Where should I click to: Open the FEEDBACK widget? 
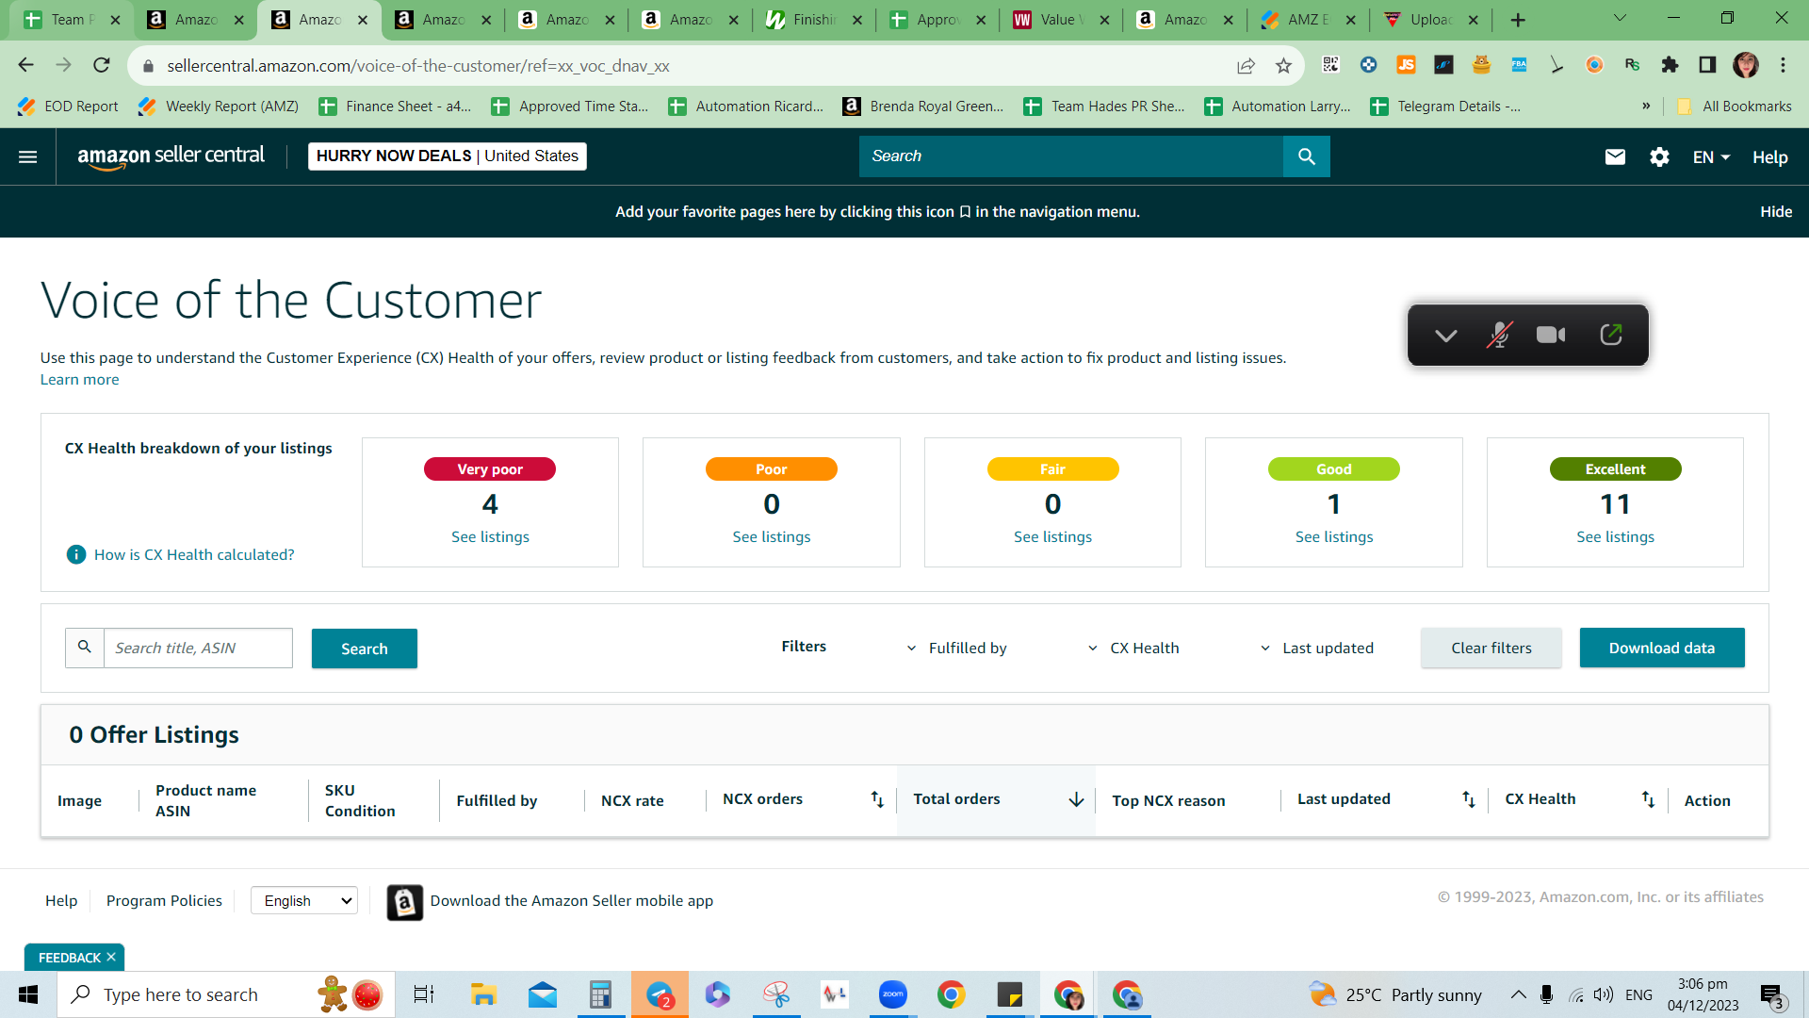pos(69,958)
